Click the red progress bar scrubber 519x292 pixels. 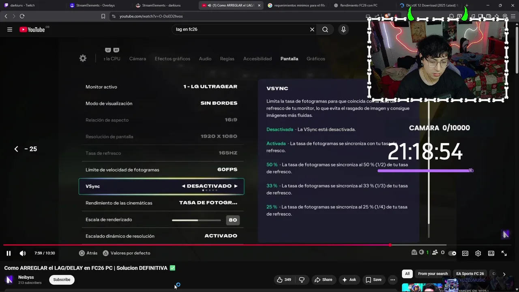pyautogui.click(x=390, y=245)
